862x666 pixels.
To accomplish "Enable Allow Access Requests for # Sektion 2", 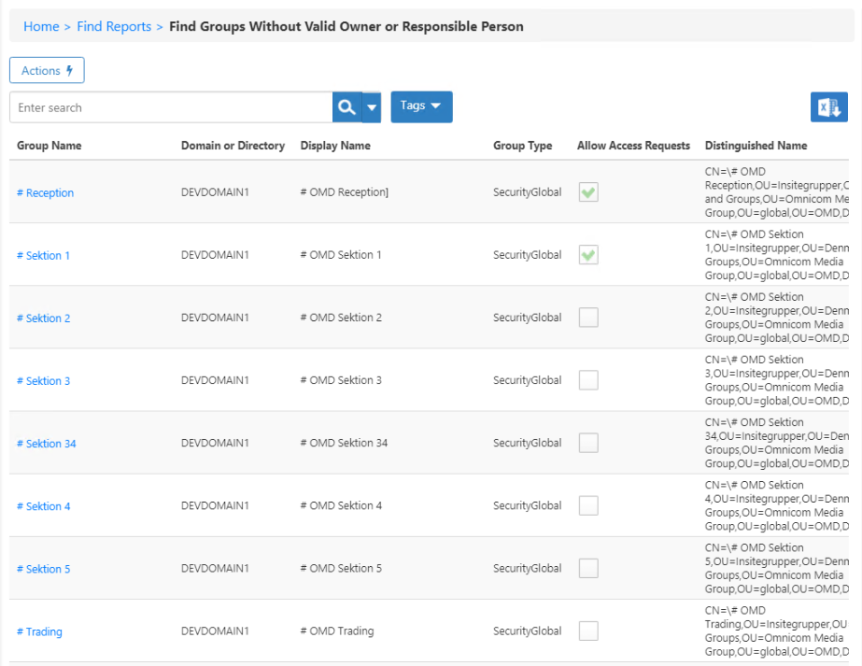I will [x=588, y=317].
